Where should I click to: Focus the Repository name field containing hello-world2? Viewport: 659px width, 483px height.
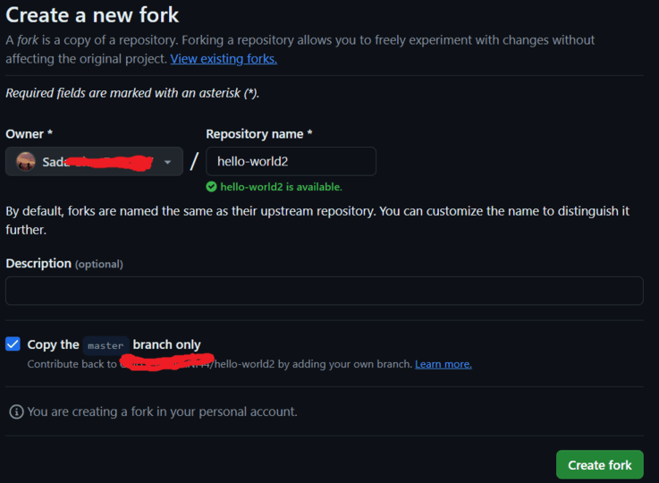pyautogui.click(x=291, y=162)
